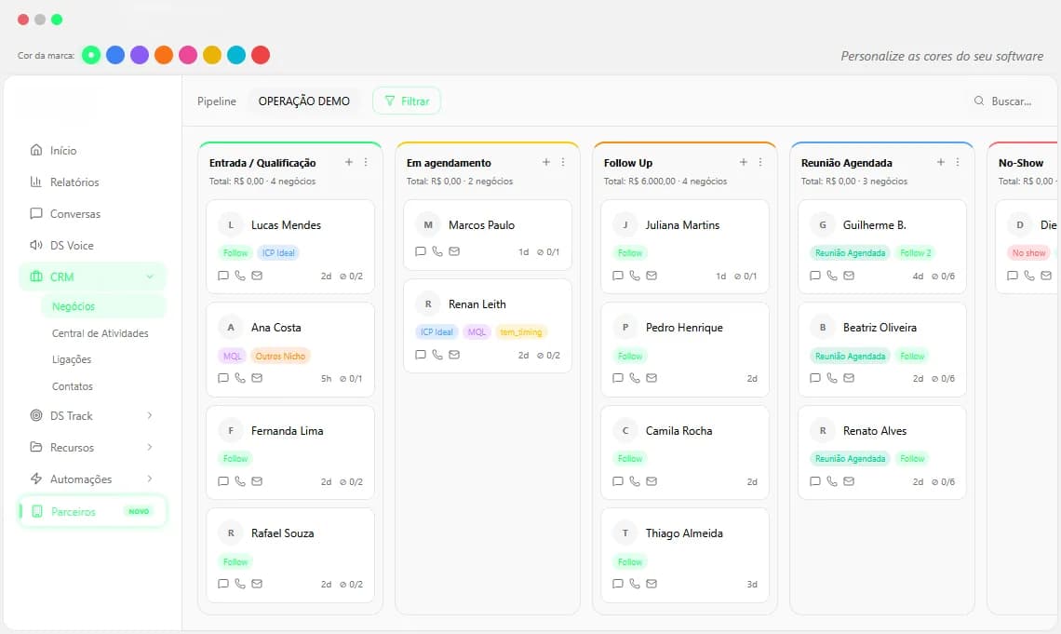Open chat icon on Rafael Souza card
This screenshot has height=634, width=1061.
[x=223, y=583]
